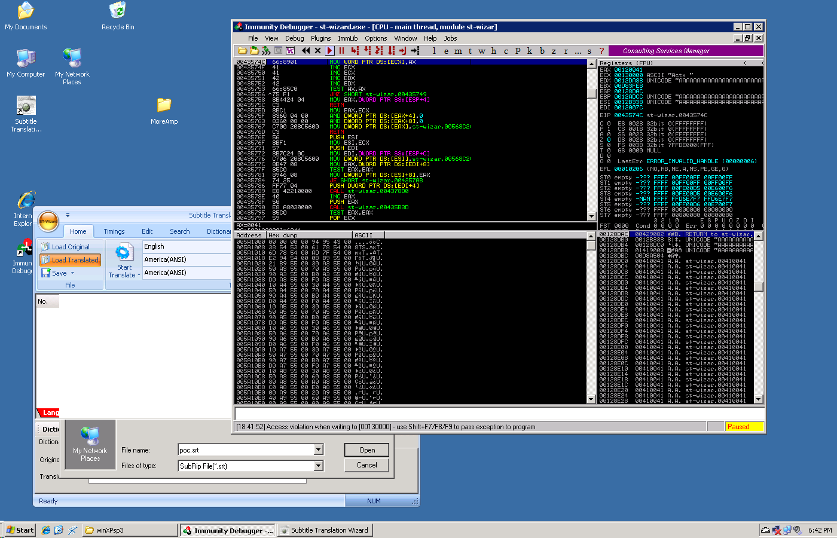Click the purple graph icon in debugger toolbar
Image resolution: width=837 pixels, height=538 pixels.
tap(291, 51)
